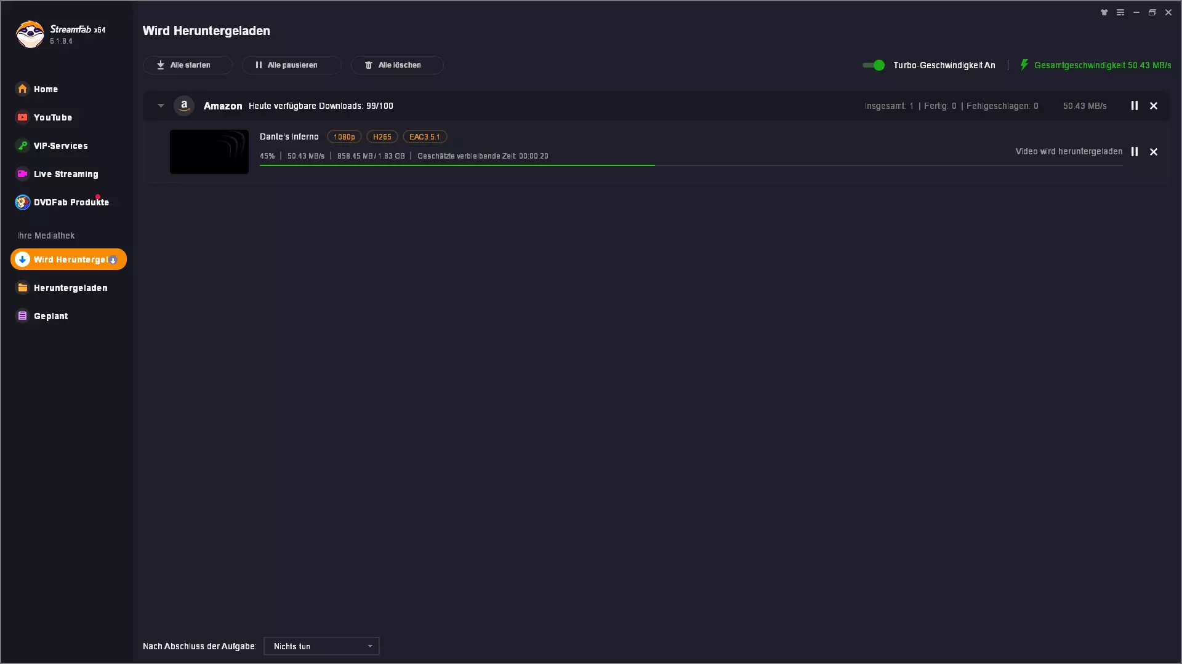Click Insgesamt: 1 counter

pos(889,106)
